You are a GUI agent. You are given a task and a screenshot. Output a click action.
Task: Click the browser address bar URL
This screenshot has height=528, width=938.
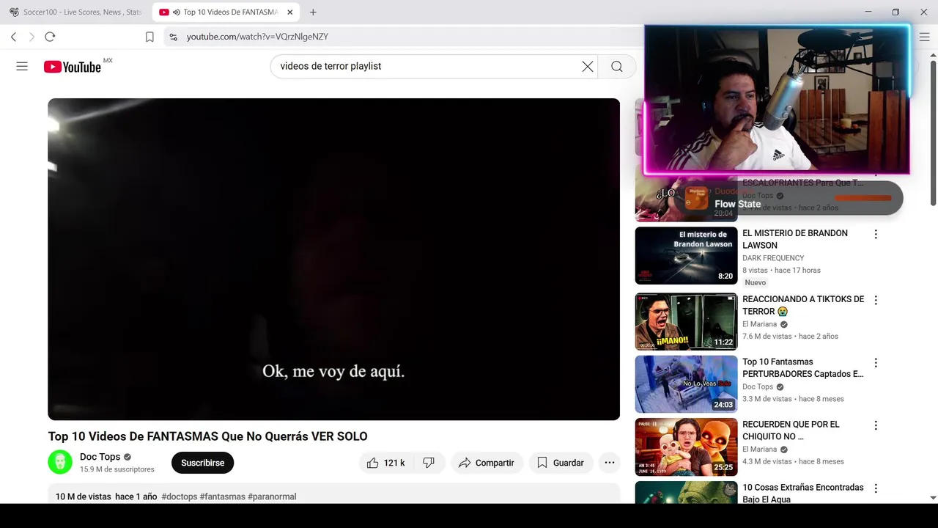point(257,37)
